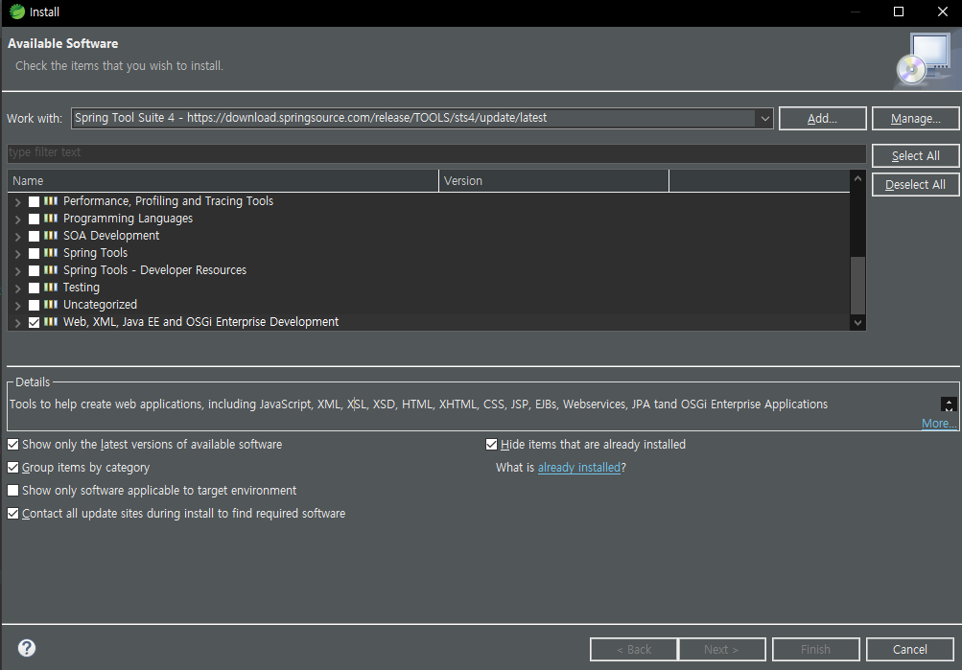Screen dimensions: 962x670
Task: Expand Spring Tools - Developer Resources node
Action: click(x=18, y=270)
